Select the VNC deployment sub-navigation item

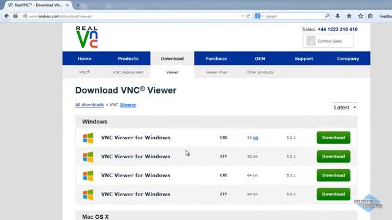coord(128,72)
